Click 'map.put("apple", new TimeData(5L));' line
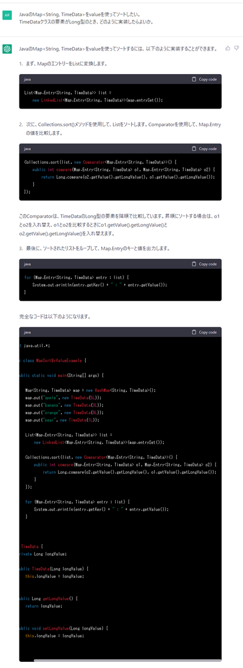 [x=64, y=399]
